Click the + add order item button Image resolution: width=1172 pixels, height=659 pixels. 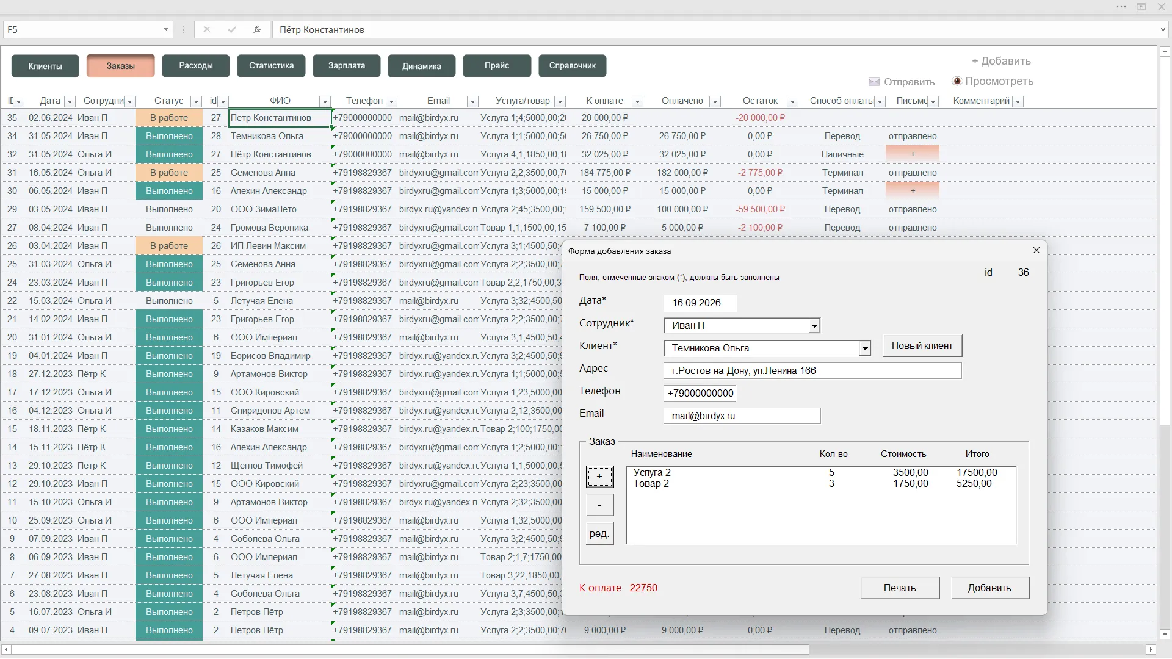599,477
